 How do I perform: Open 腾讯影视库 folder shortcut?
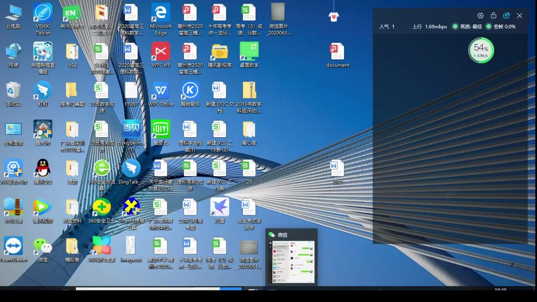220,55
